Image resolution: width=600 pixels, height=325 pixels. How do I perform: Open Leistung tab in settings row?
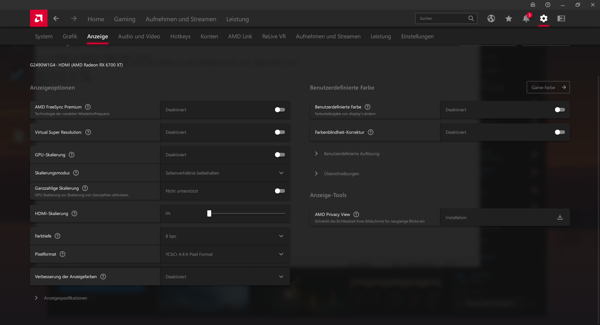381,36
